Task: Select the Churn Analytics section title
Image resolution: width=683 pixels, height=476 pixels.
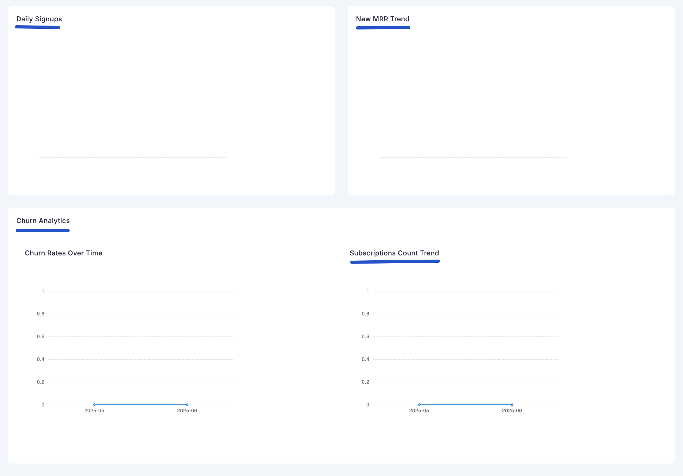Action: pyautogui.click(x=43, y=221)
